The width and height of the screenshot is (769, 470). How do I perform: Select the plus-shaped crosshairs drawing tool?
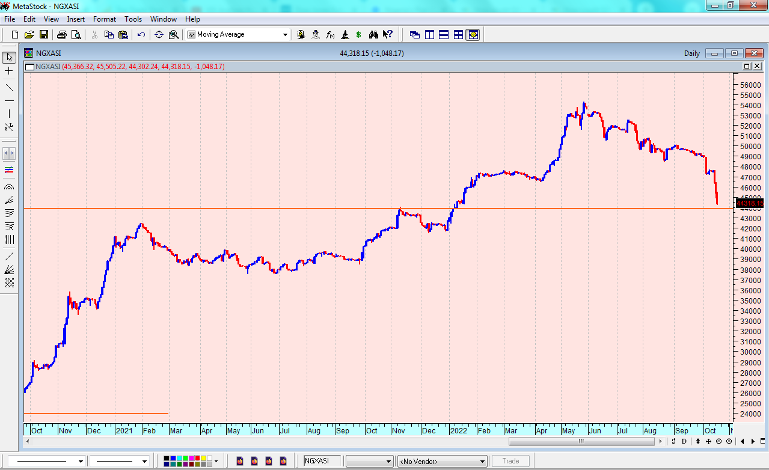click(9, 71)
